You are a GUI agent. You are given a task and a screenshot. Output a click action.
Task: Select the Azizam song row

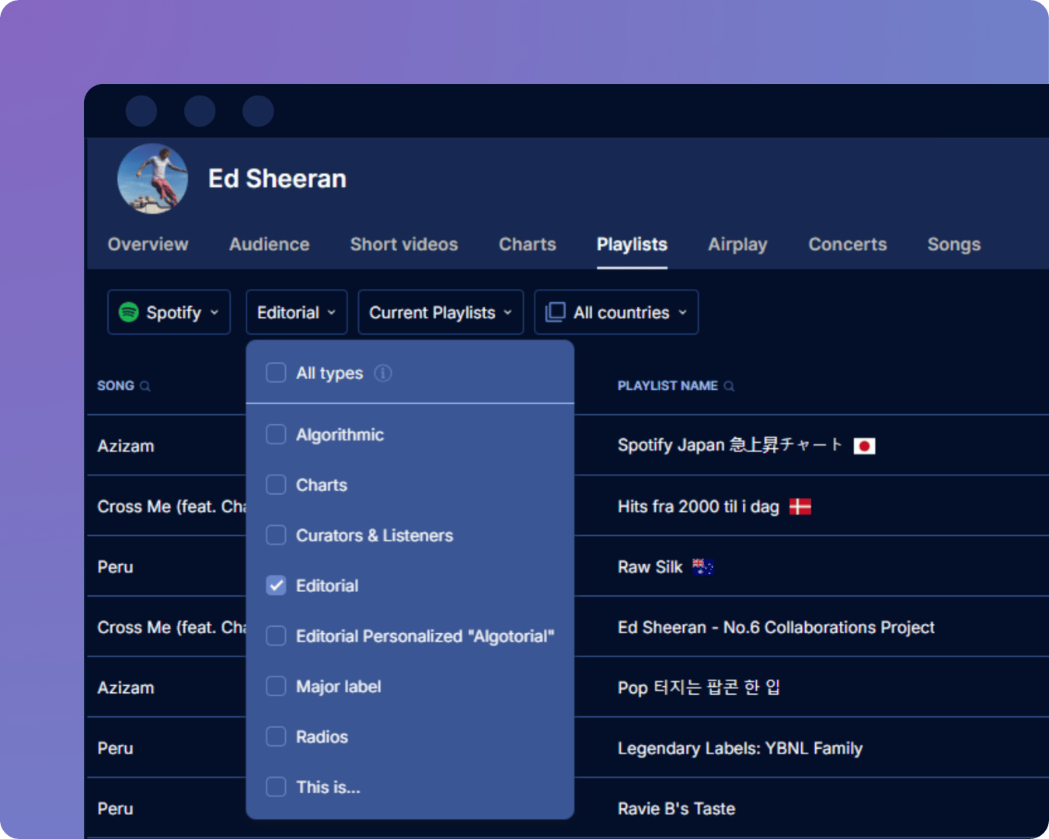pos(126,445)
